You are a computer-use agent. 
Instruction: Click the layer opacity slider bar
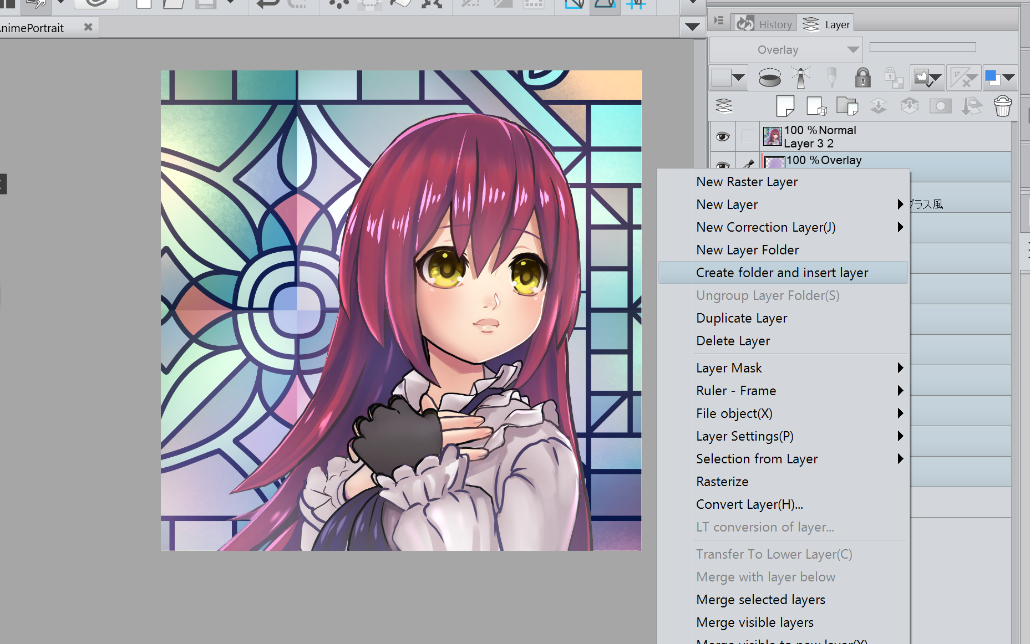click(922, 48)
